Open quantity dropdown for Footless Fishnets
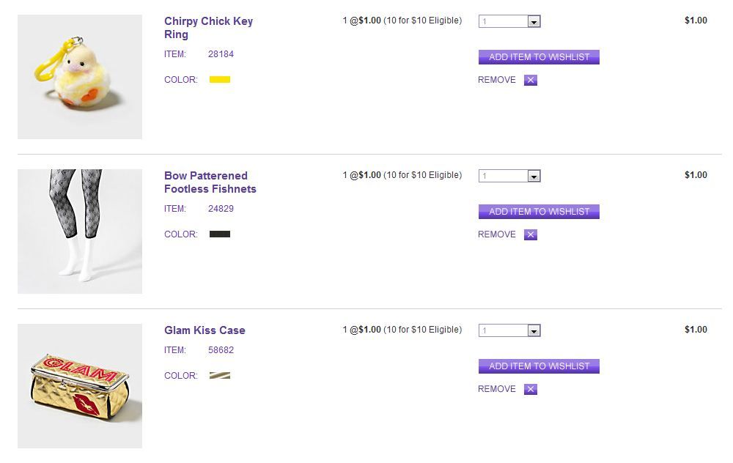Viewport: 733px width, 463px height. pos(534,177)
